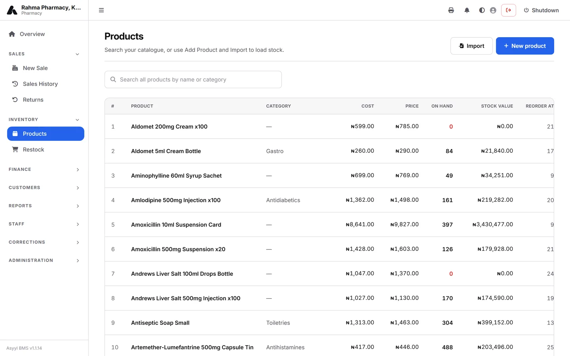570x356 pixels.
Task: Click the Shutdown button
Action: pos(541,10)
